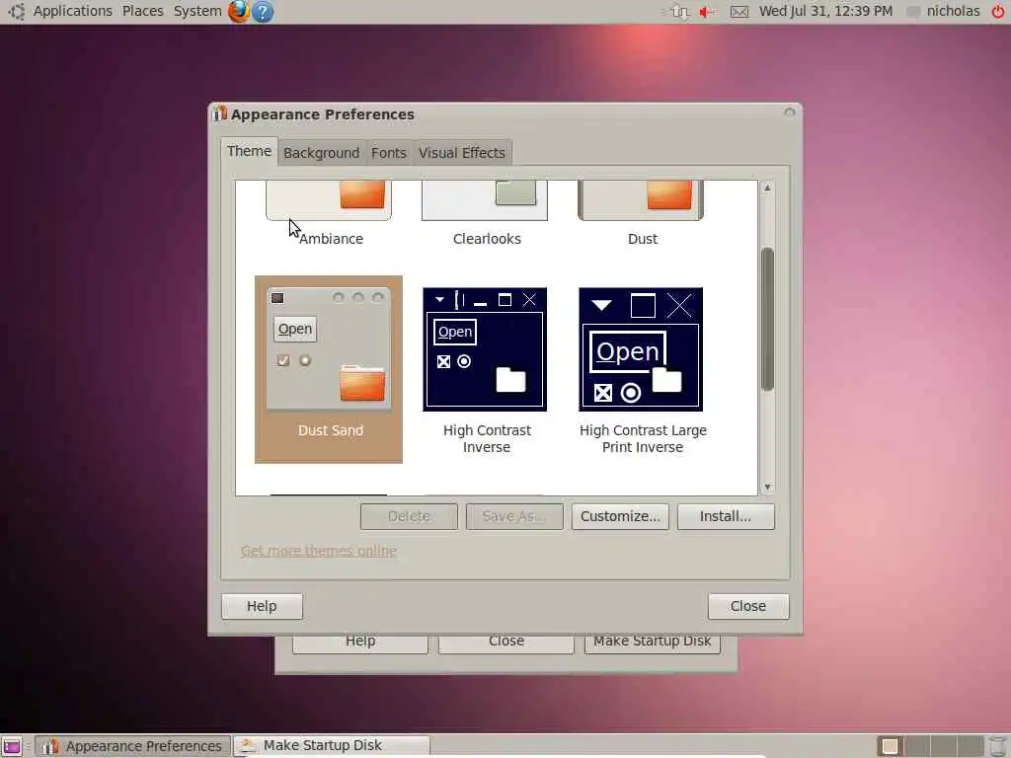Switch to Make Startup Disk in taskbar
The width and height of the screenshot is (1011, 758).
332,746
